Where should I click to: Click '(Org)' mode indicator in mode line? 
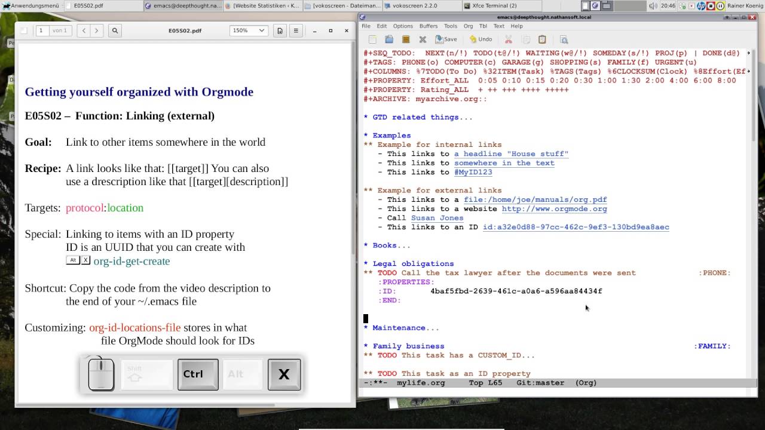pyautogui.click(x=586, y=383)
